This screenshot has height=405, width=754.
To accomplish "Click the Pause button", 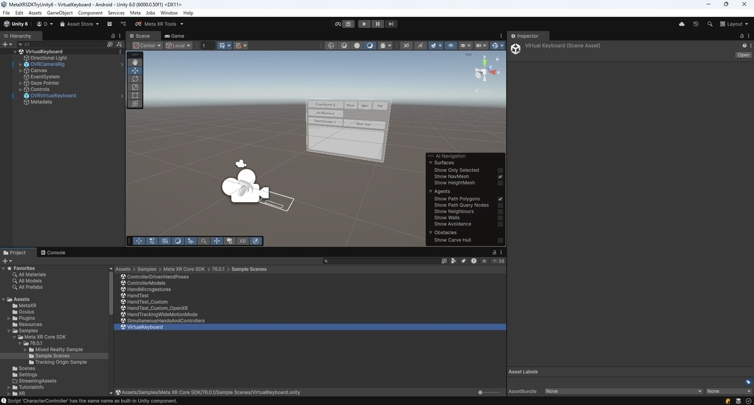I will pyautogui.click(x=378, y=24).
